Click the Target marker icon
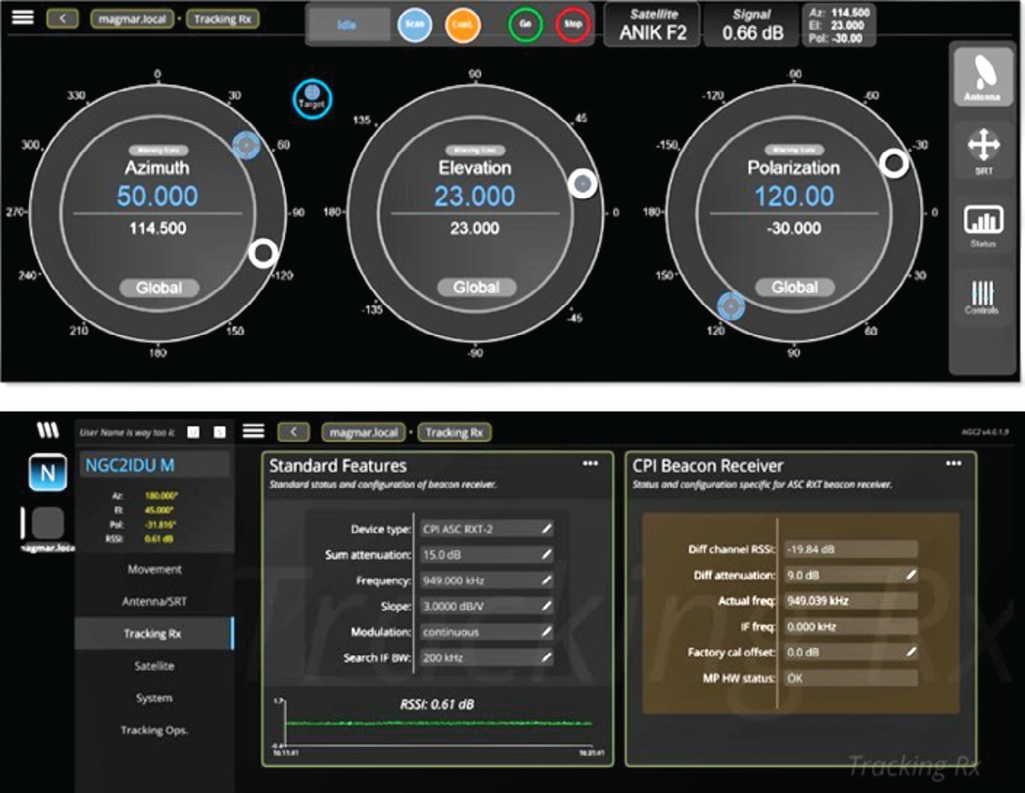 [312, 99]
